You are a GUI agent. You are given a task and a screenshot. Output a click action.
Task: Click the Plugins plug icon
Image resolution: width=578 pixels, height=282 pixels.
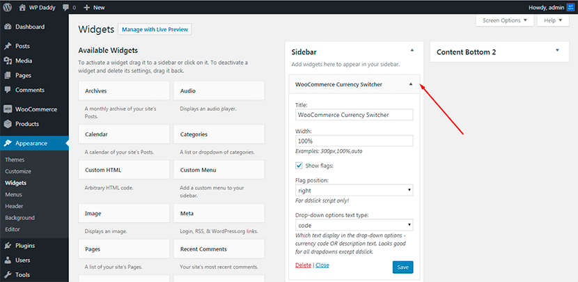(x=8, y=246)
